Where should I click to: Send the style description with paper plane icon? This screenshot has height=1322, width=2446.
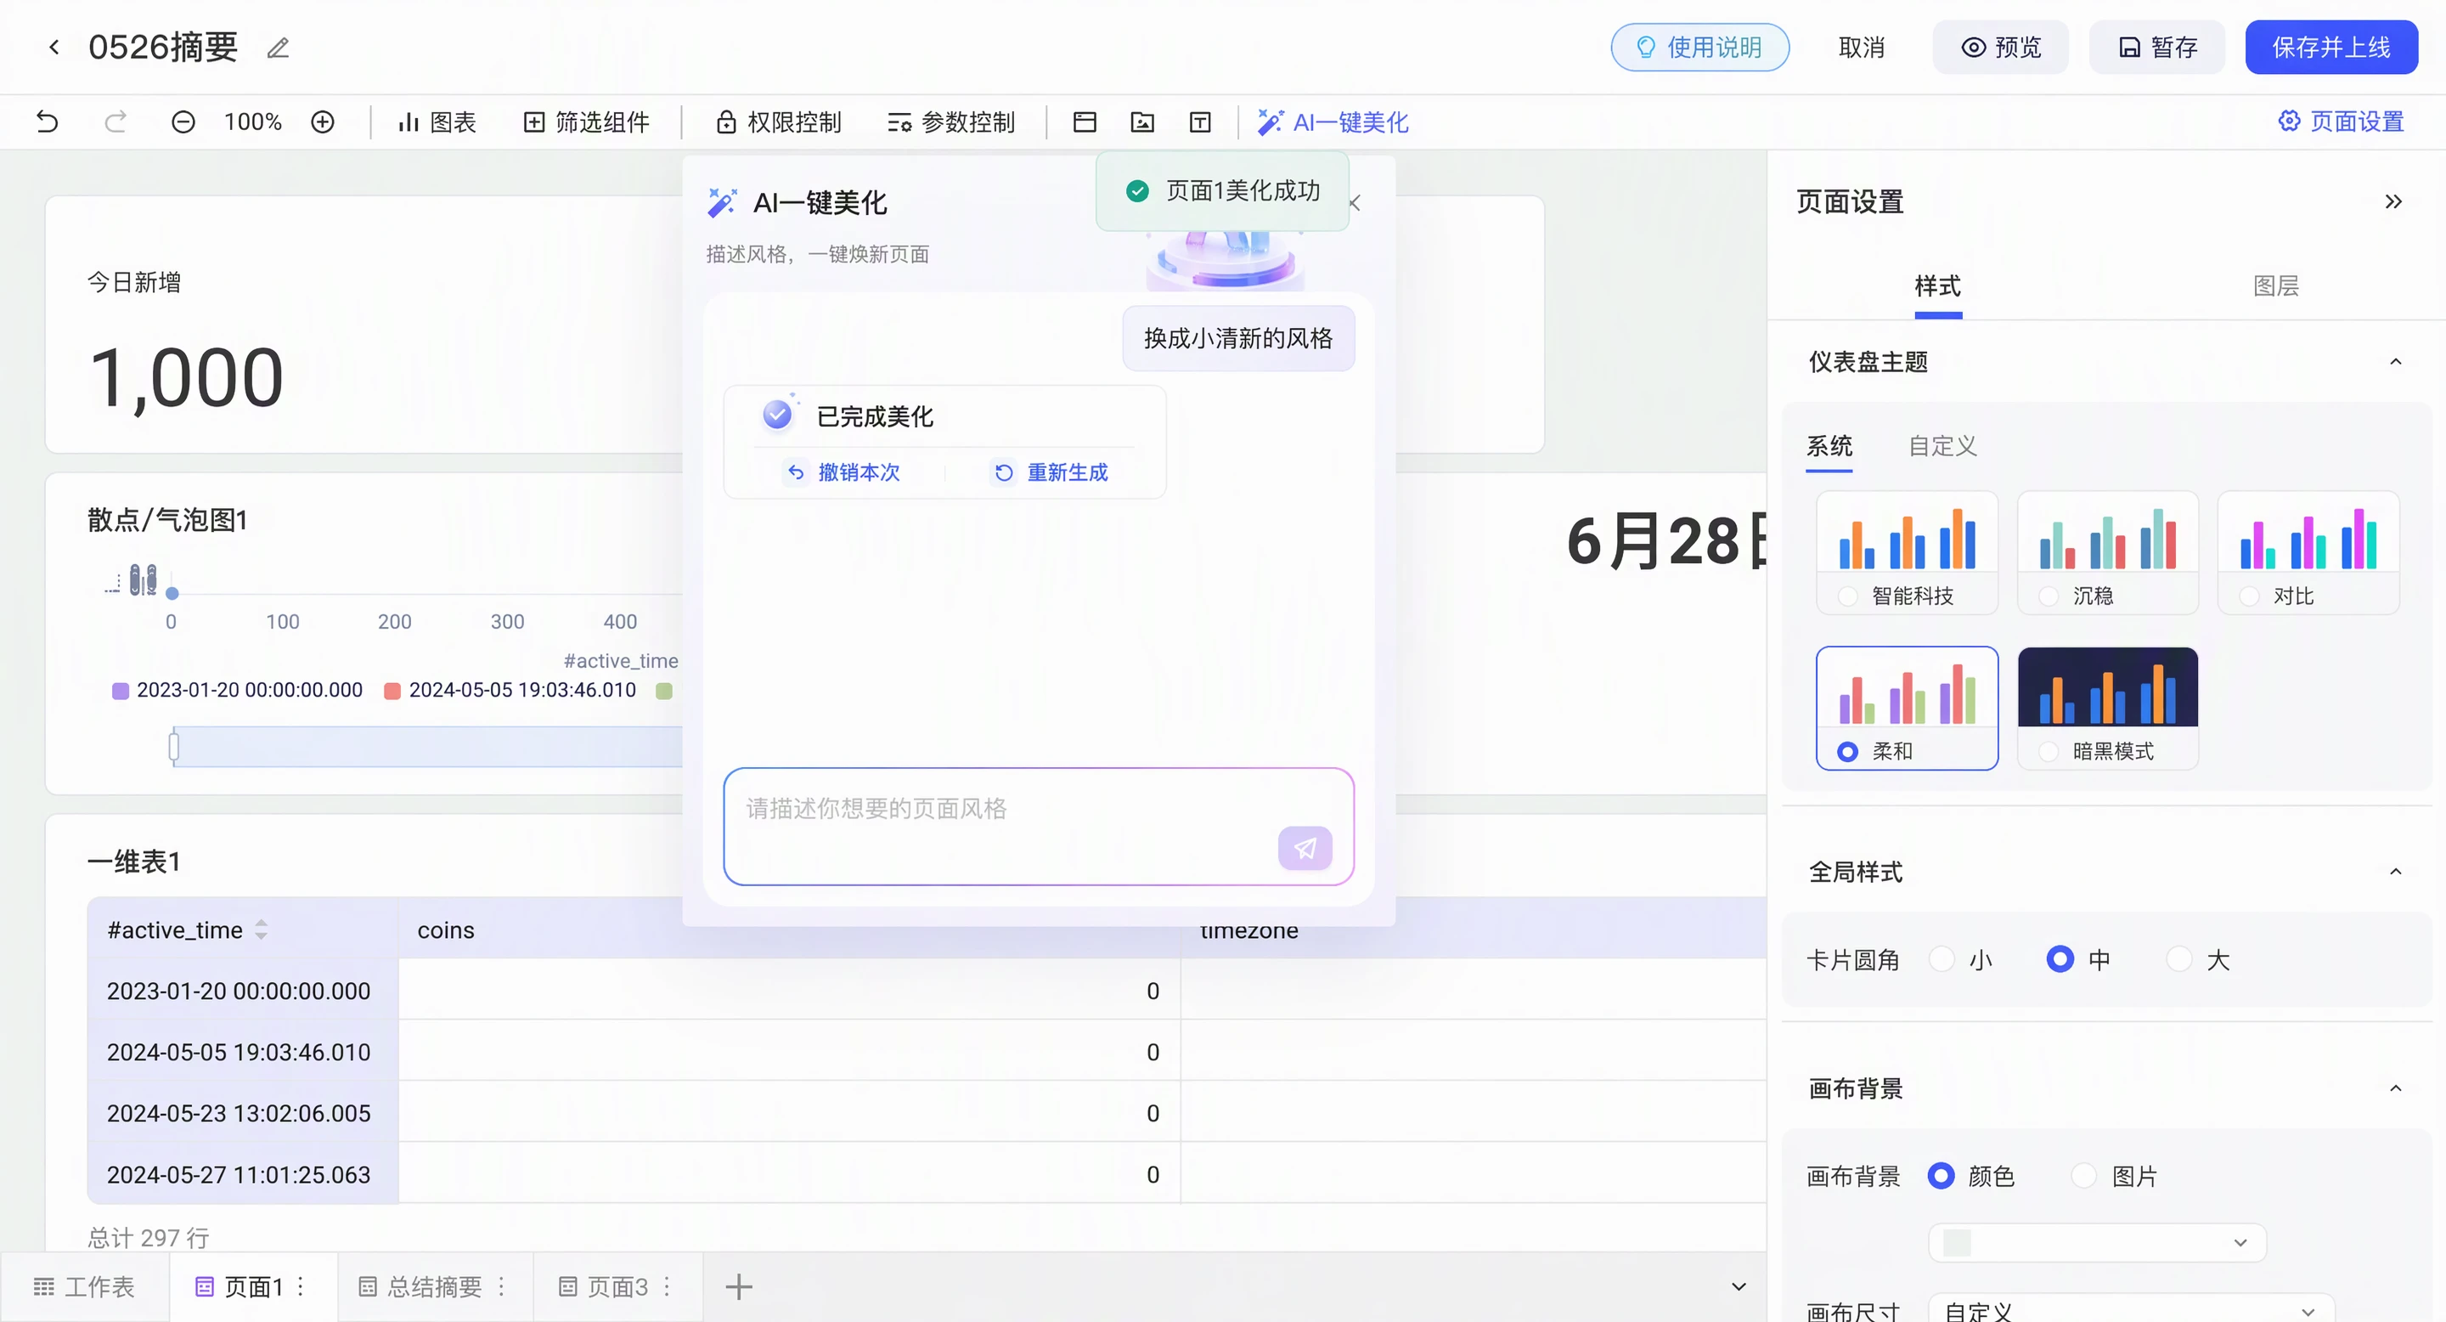(x=1305, y=847)
